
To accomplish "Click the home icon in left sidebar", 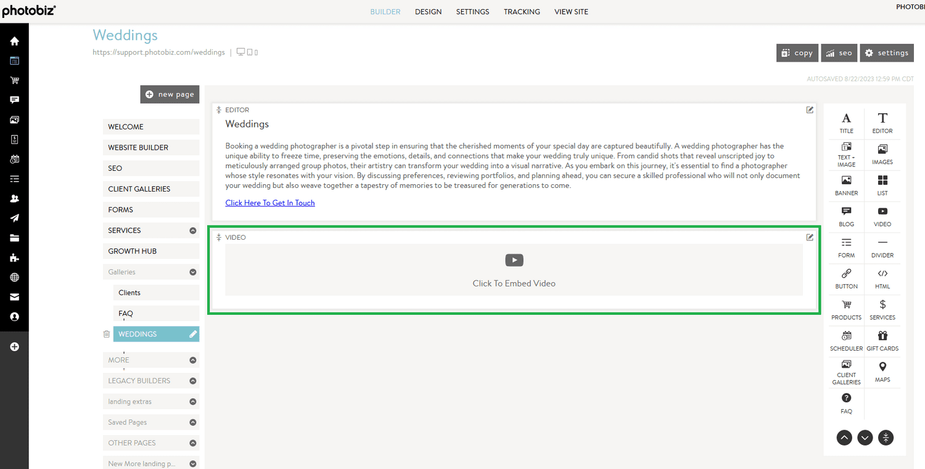I will 14,41.
